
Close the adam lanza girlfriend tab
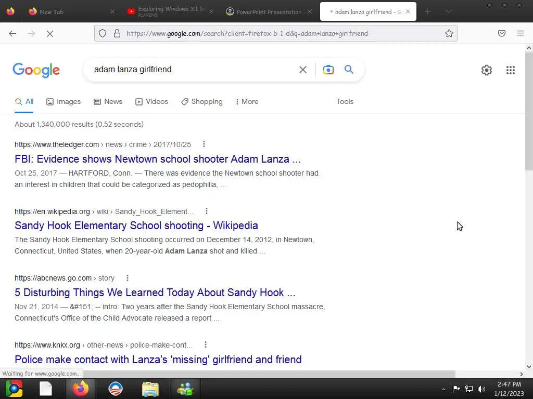coord(408,11)
